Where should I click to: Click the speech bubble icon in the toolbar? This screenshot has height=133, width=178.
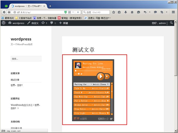[x=155, y=12]
